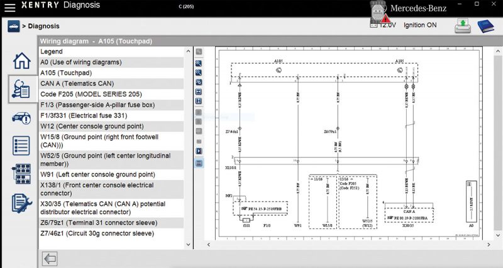Open the Diagnosis stethoscope sidebar icon

click(x=21, y=89)
